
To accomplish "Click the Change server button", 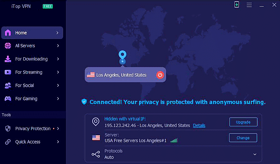I will tap(243, 138).
